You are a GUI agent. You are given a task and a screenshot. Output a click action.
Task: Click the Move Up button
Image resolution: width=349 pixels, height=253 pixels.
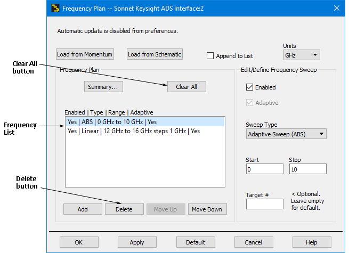click(166, 209)
